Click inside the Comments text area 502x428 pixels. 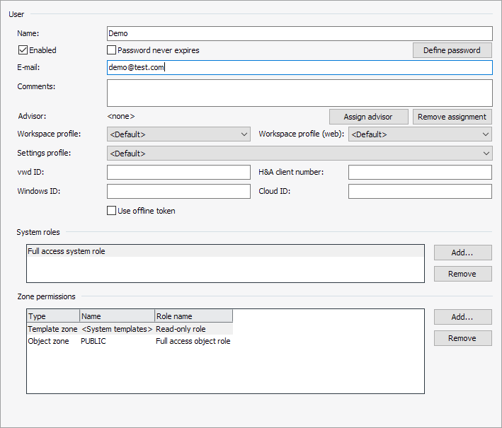click(299, 93)
